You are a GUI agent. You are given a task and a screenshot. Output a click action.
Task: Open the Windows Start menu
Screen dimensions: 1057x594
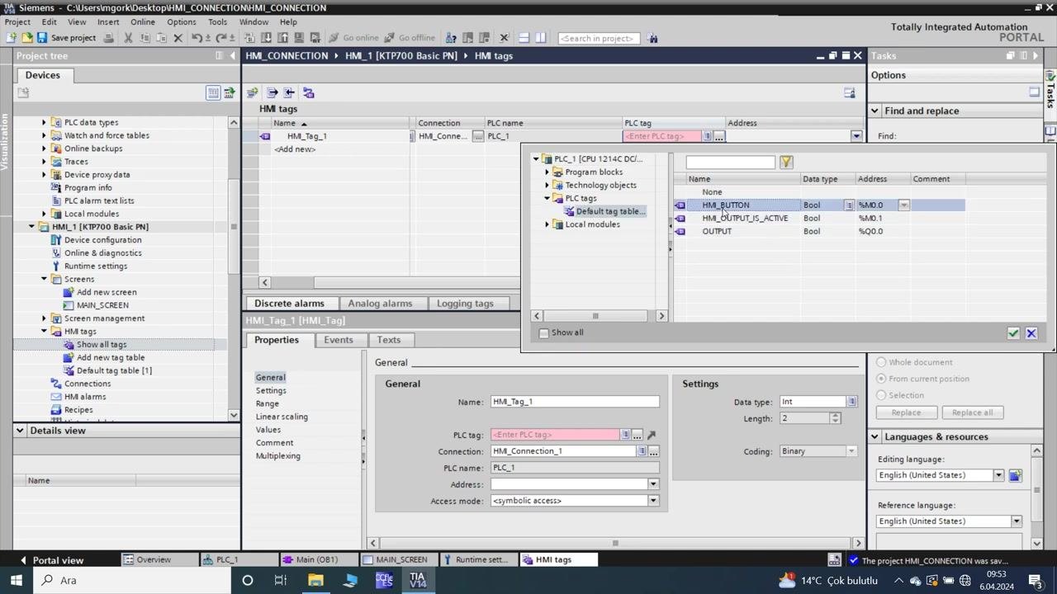15,580
